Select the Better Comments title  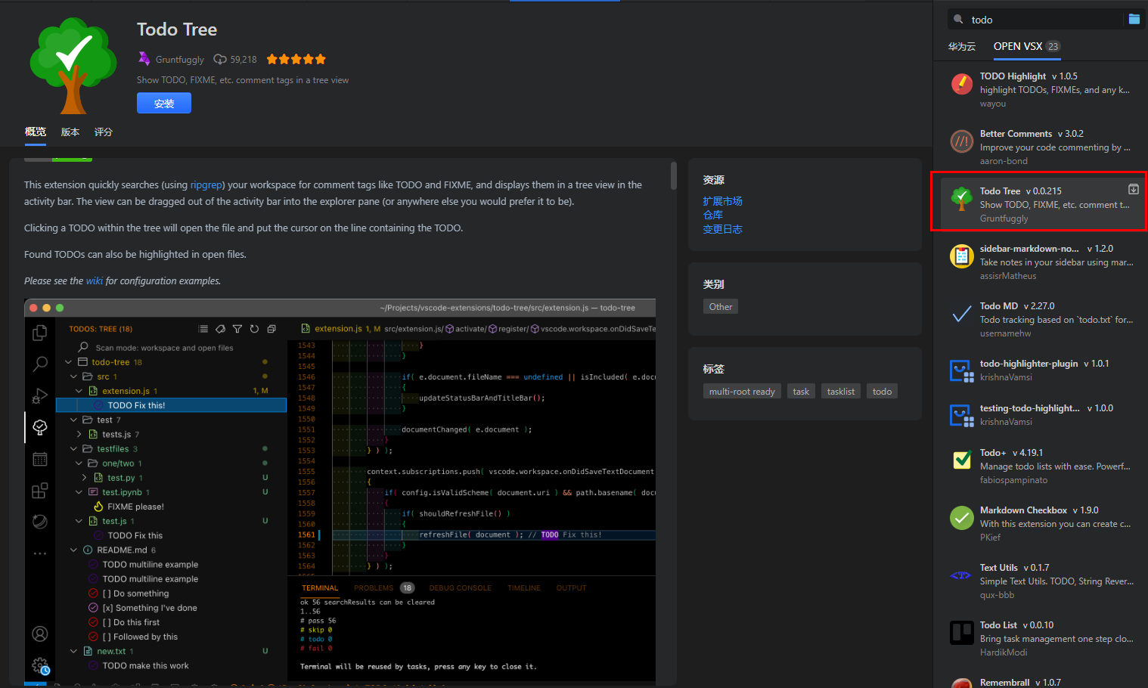point(1016,133)
